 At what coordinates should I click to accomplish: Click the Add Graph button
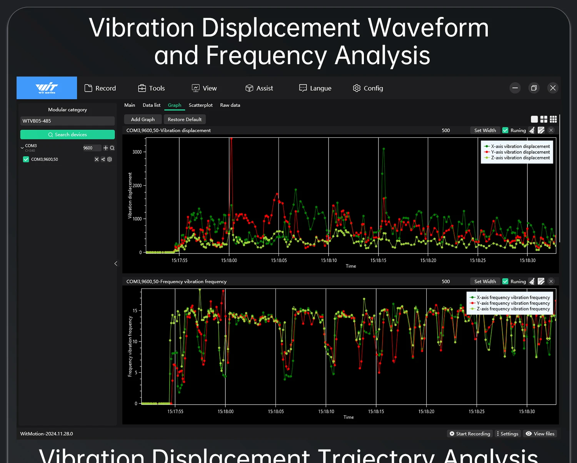pos(143,119)
